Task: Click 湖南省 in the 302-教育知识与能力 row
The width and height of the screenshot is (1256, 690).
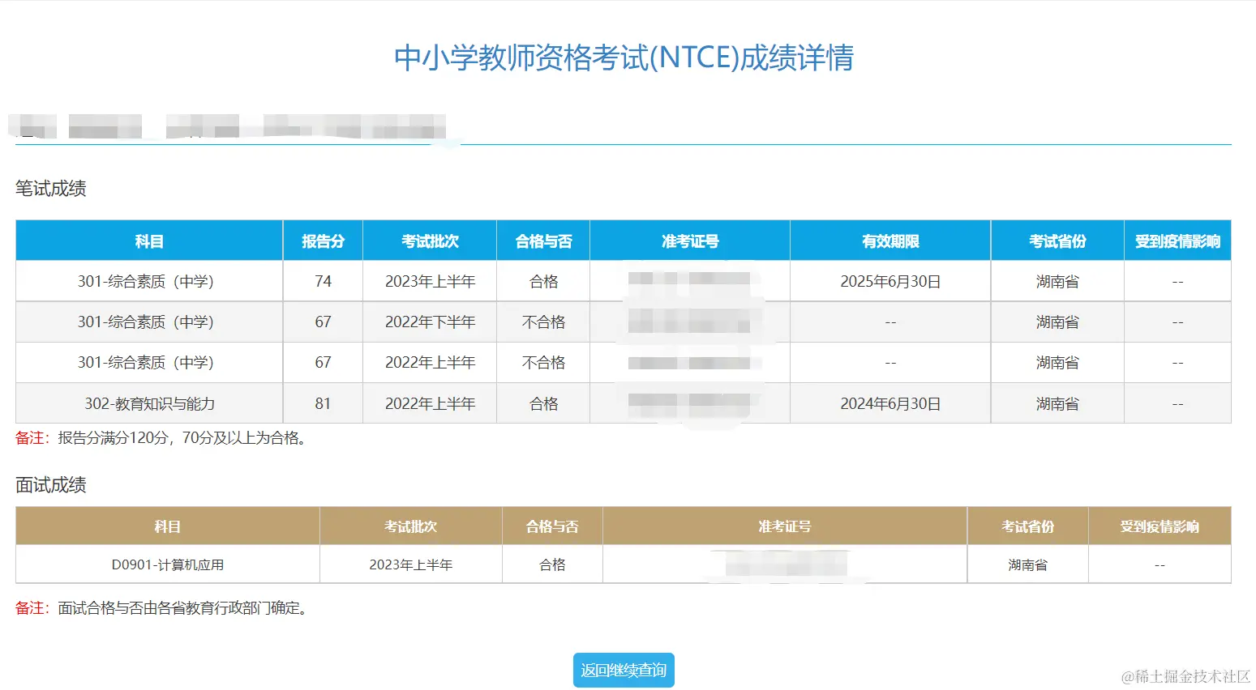Action: click(x=1057, y=403)
